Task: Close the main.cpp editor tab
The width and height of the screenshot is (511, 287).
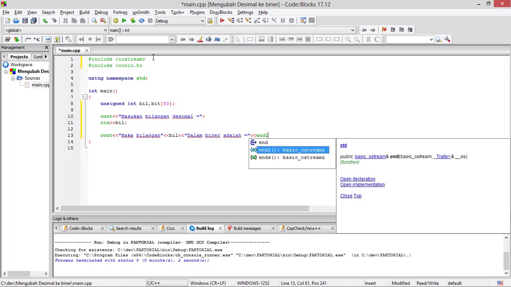Action: point(86,51)
